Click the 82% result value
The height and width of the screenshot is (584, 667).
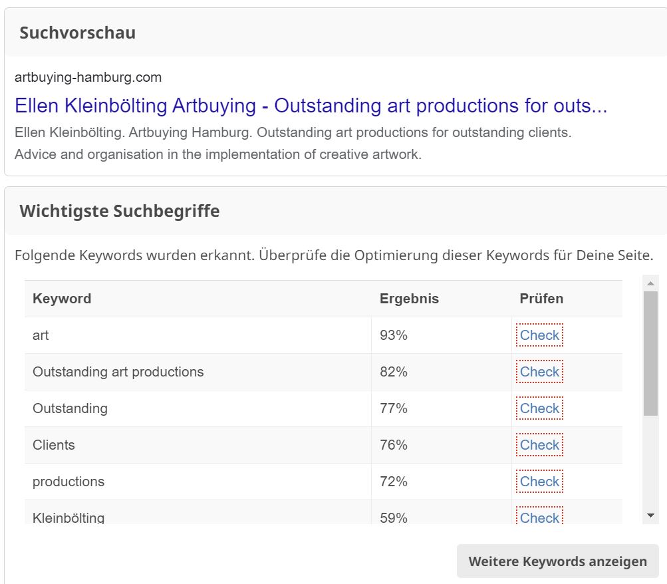coord(394,372)
